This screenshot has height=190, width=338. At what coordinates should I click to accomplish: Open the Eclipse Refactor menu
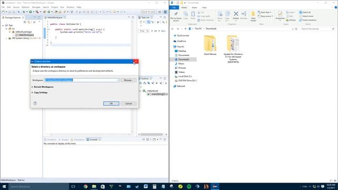coord(25,7)
